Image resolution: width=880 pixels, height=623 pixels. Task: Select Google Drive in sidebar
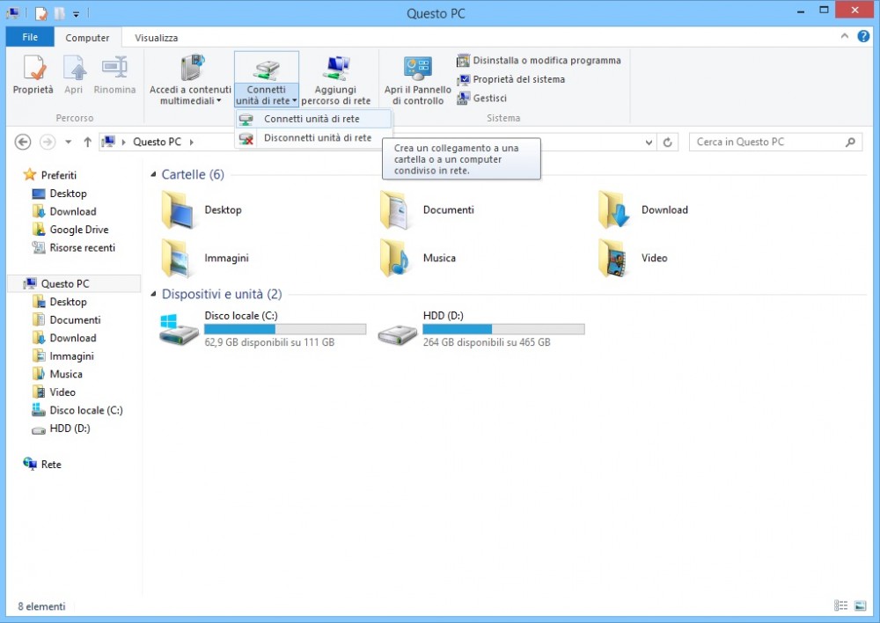coord(70,230)
